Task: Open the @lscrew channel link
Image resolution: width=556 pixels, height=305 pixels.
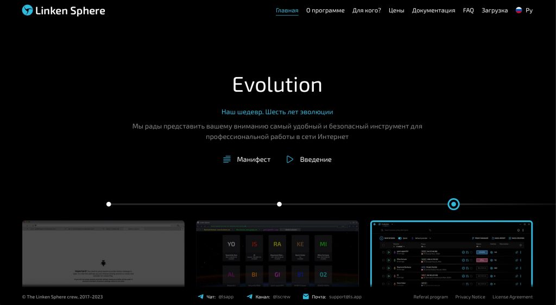Action: click(x=282, y=297)
